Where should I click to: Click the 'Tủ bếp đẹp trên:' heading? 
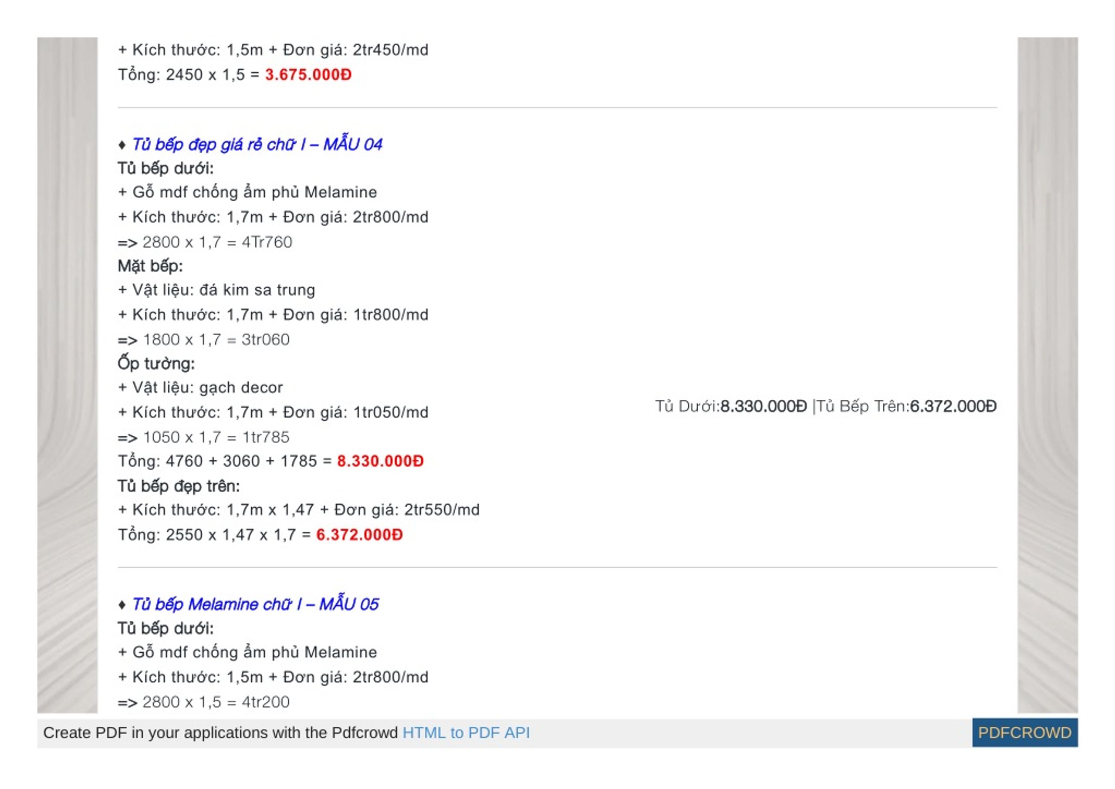pos(178,486)
